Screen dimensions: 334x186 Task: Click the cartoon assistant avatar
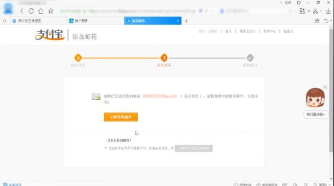coord(315,98)
